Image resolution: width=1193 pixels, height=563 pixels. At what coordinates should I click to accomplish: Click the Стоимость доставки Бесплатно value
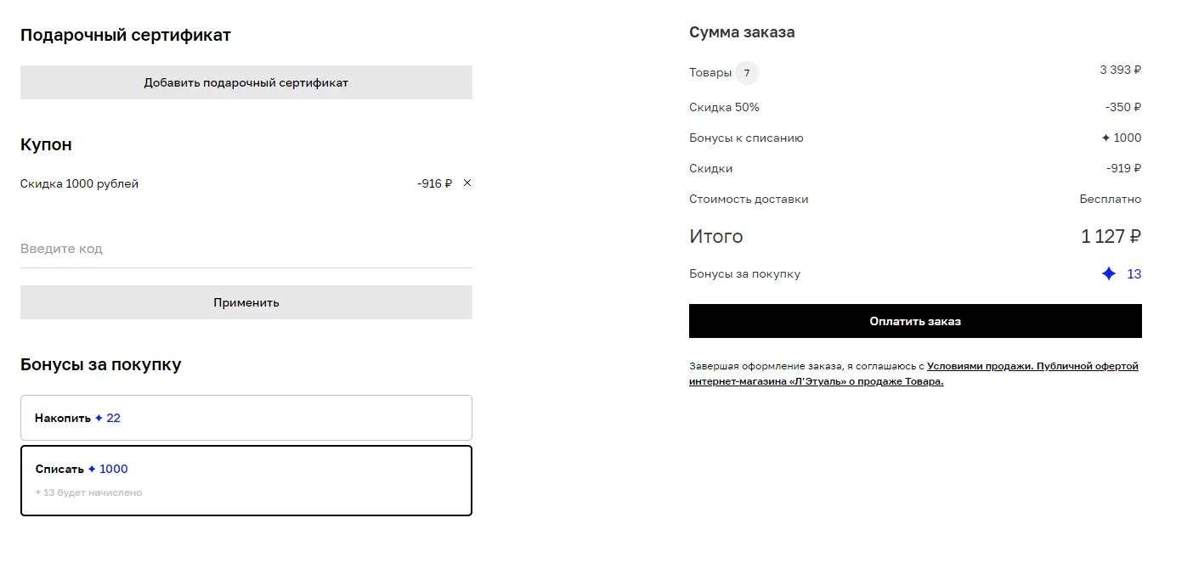point(1111,199)
